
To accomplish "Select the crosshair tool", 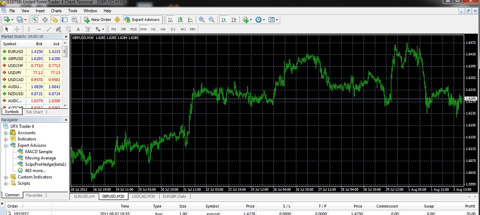I will click(x=17, y=29).
